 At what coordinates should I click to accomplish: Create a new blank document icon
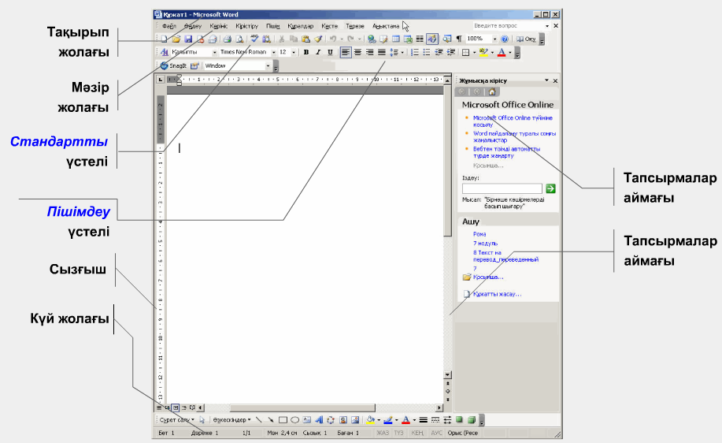(164, 39)
